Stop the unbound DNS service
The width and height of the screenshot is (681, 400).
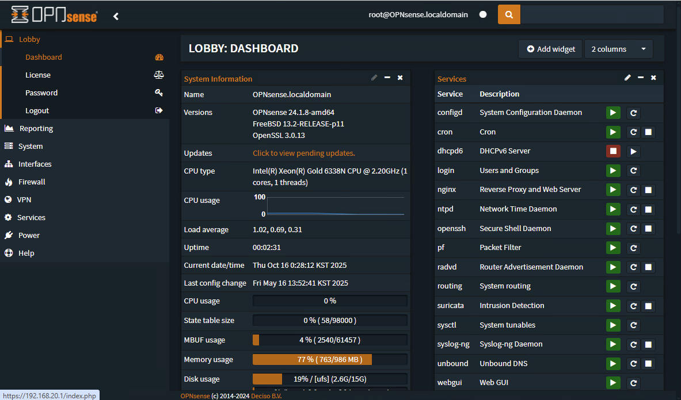648,364
